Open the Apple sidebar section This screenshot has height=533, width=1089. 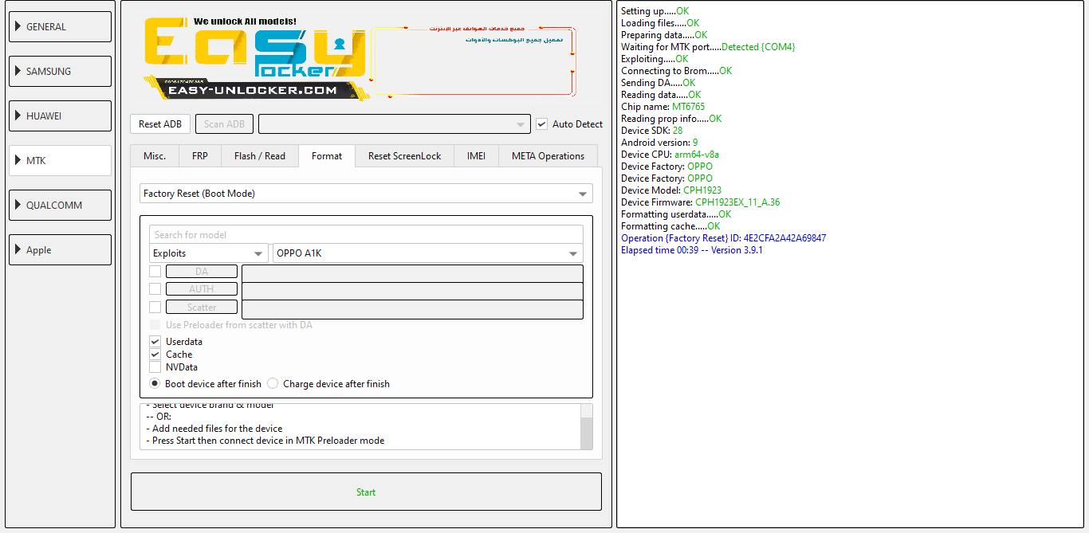click(x=60, y=249)
